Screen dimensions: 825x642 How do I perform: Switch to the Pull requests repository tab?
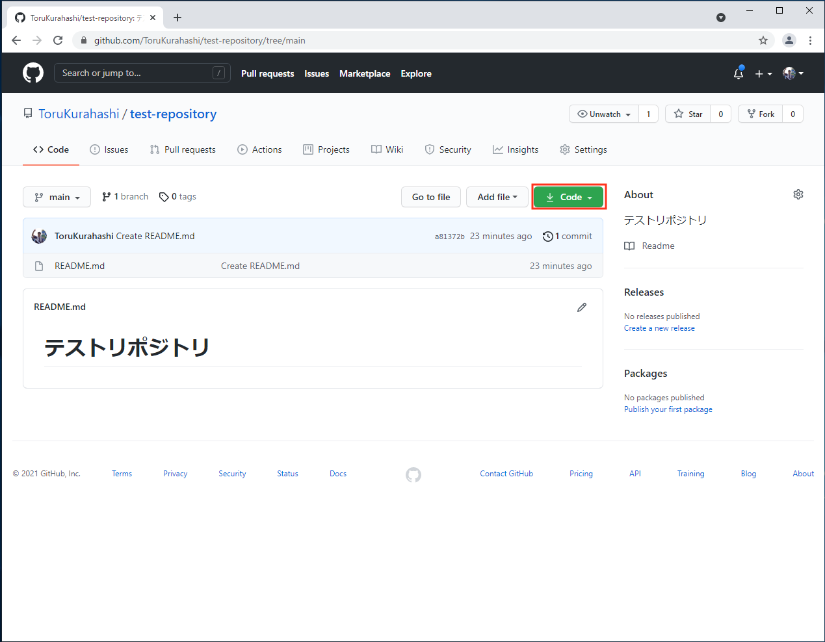point(183,149)
